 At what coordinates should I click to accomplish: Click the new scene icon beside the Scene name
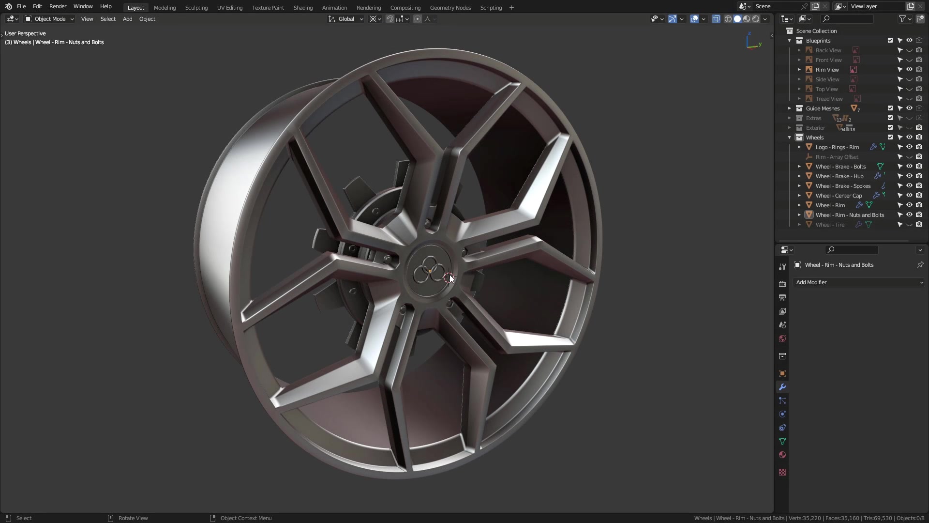click(815, 6)
